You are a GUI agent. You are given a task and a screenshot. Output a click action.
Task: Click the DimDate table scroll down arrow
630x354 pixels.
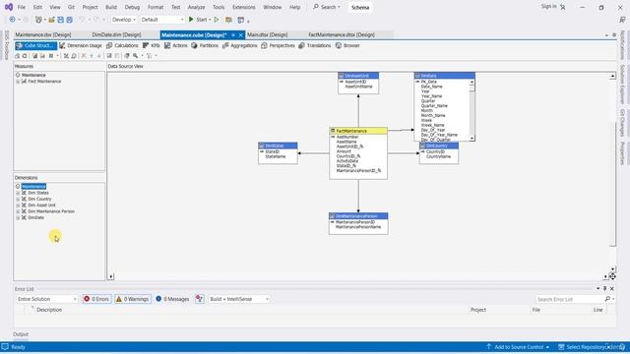(472, 139)
